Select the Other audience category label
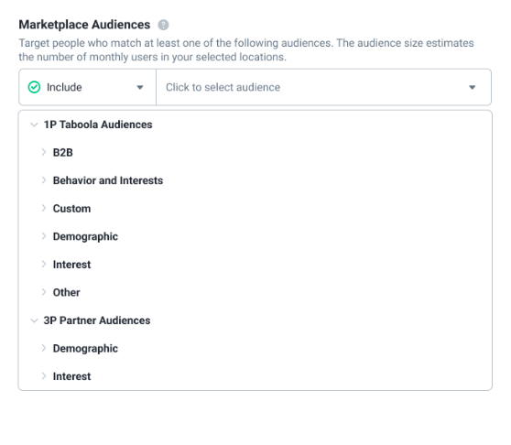Image resolution: width=511 pixels, height=445 pixels. (x=67, y=292)
